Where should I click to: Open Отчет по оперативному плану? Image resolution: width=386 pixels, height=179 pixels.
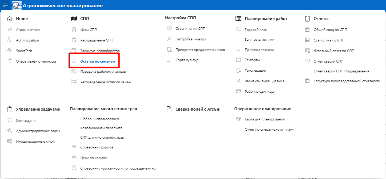click(x=269, y=129)
